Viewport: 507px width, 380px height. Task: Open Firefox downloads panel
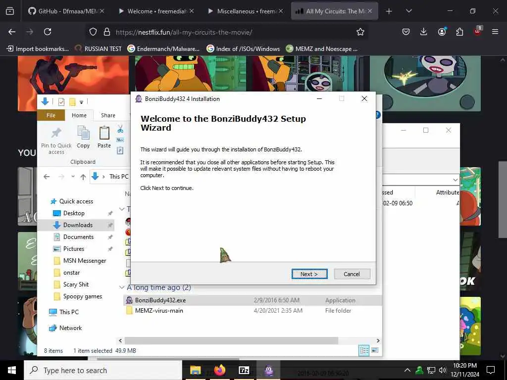coord(424,32)
